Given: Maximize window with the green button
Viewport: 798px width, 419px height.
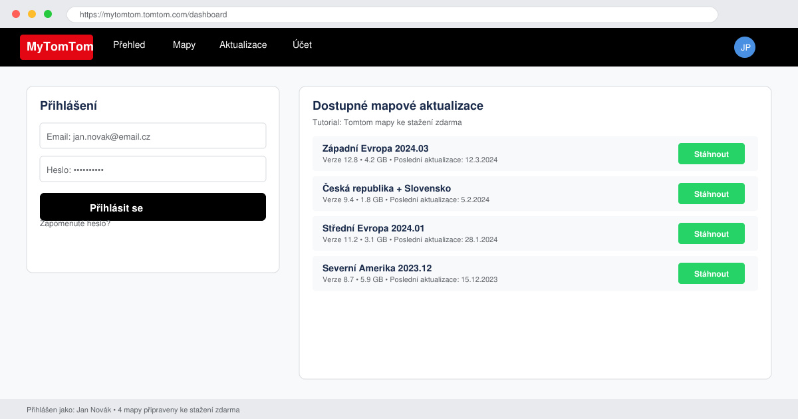Looking at the screenshot, I should pyautogui.click(x=48, y=14).
